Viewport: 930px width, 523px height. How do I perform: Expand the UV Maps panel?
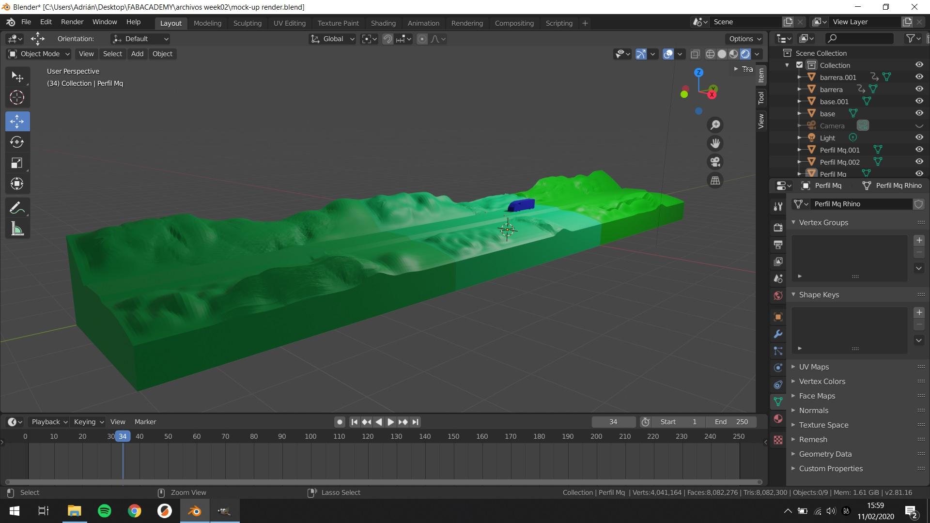814,367
